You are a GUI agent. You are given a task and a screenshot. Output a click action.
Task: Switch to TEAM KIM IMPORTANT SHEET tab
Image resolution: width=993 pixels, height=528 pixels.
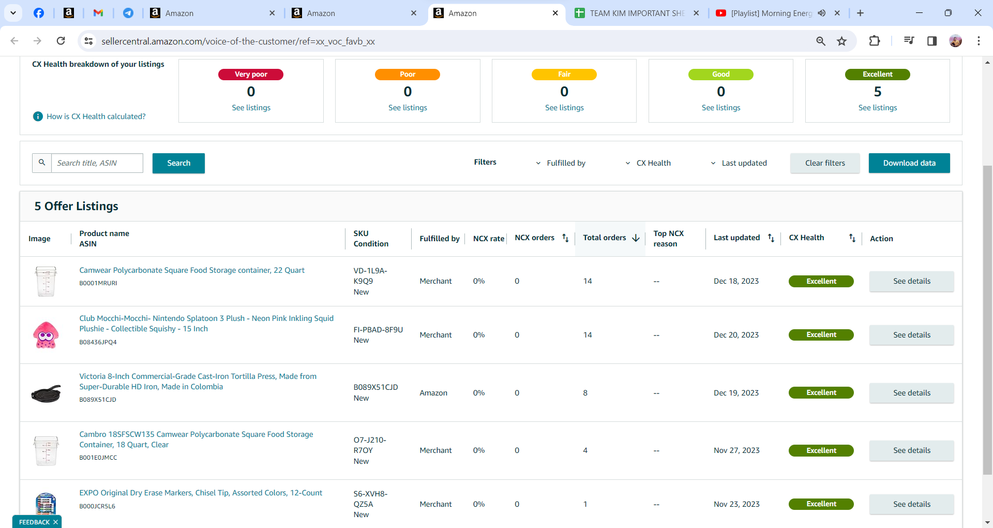(637, 13)
